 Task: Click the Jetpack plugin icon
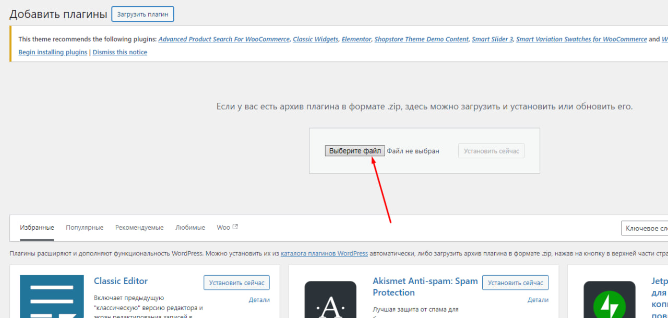[x=609, y=300]
